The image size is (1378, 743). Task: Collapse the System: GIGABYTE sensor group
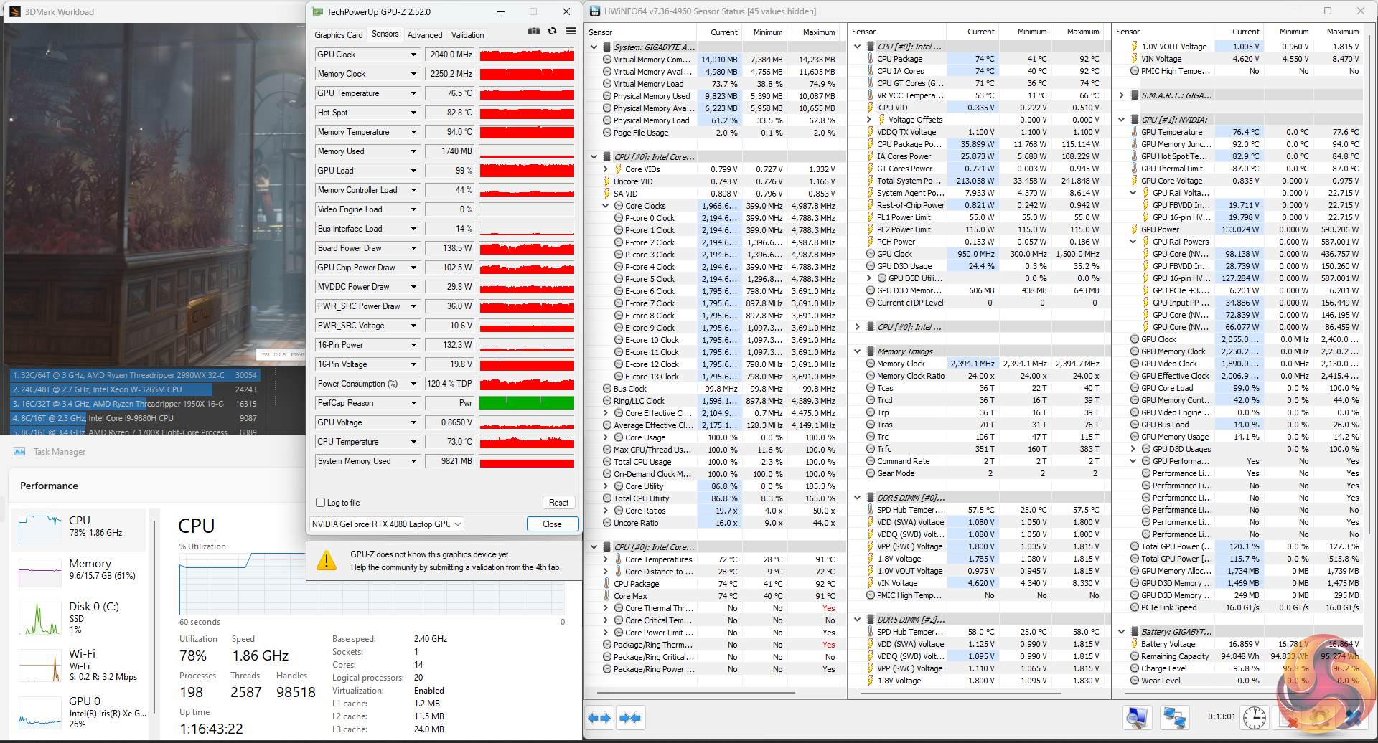594,47
